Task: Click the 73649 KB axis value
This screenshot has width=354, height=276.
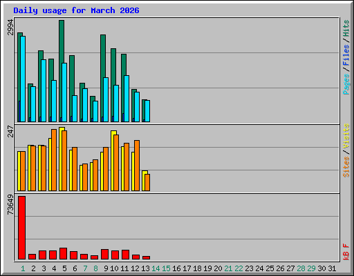Action: coord(10,204)
